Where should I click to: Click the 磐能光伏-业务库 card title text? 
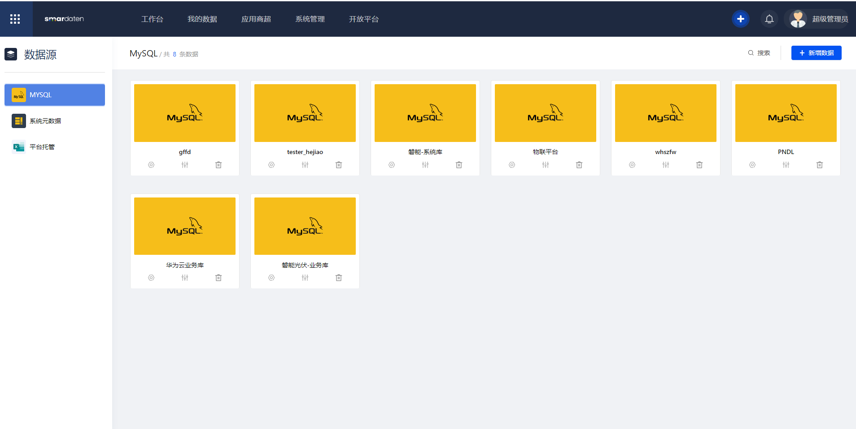(x=305, y=265)
